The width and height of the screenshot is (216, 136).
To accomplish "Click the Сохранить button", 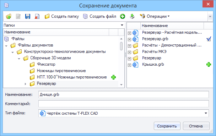I will coord(167,126).
